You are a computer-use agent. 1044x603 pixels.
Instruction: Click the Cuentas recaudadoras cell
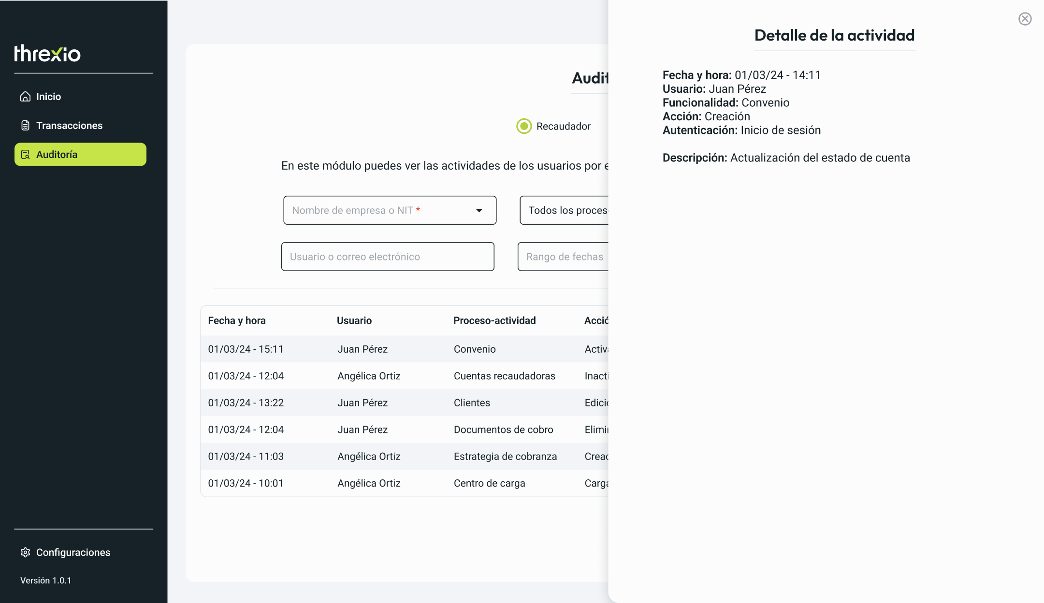(505, 376)
